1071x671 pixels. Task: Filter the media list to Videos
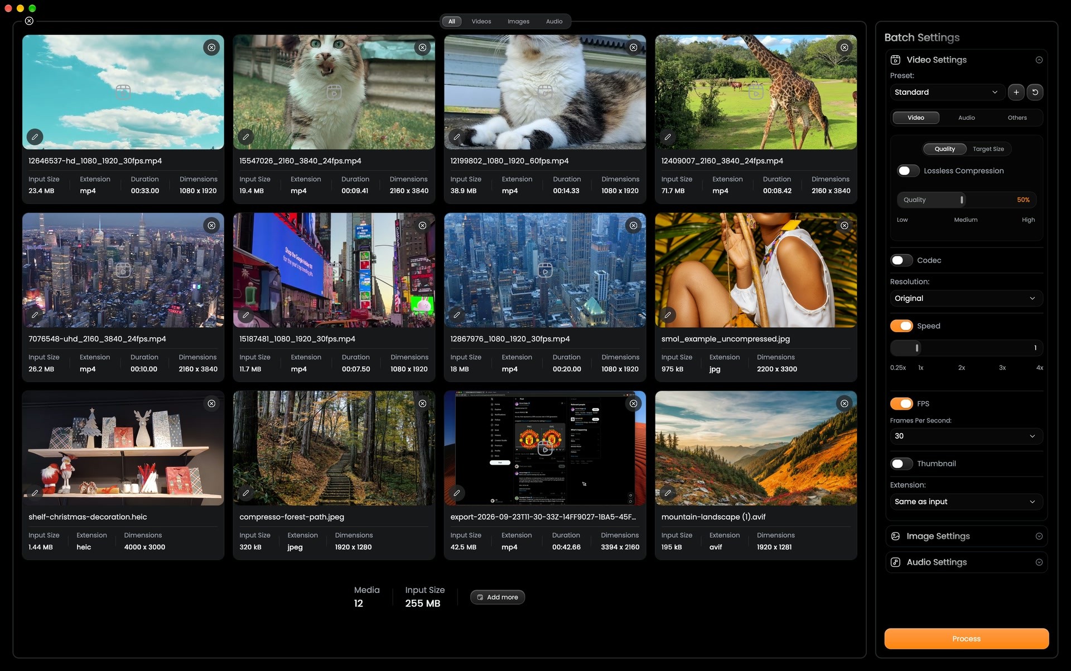click(x=481, y=21)
